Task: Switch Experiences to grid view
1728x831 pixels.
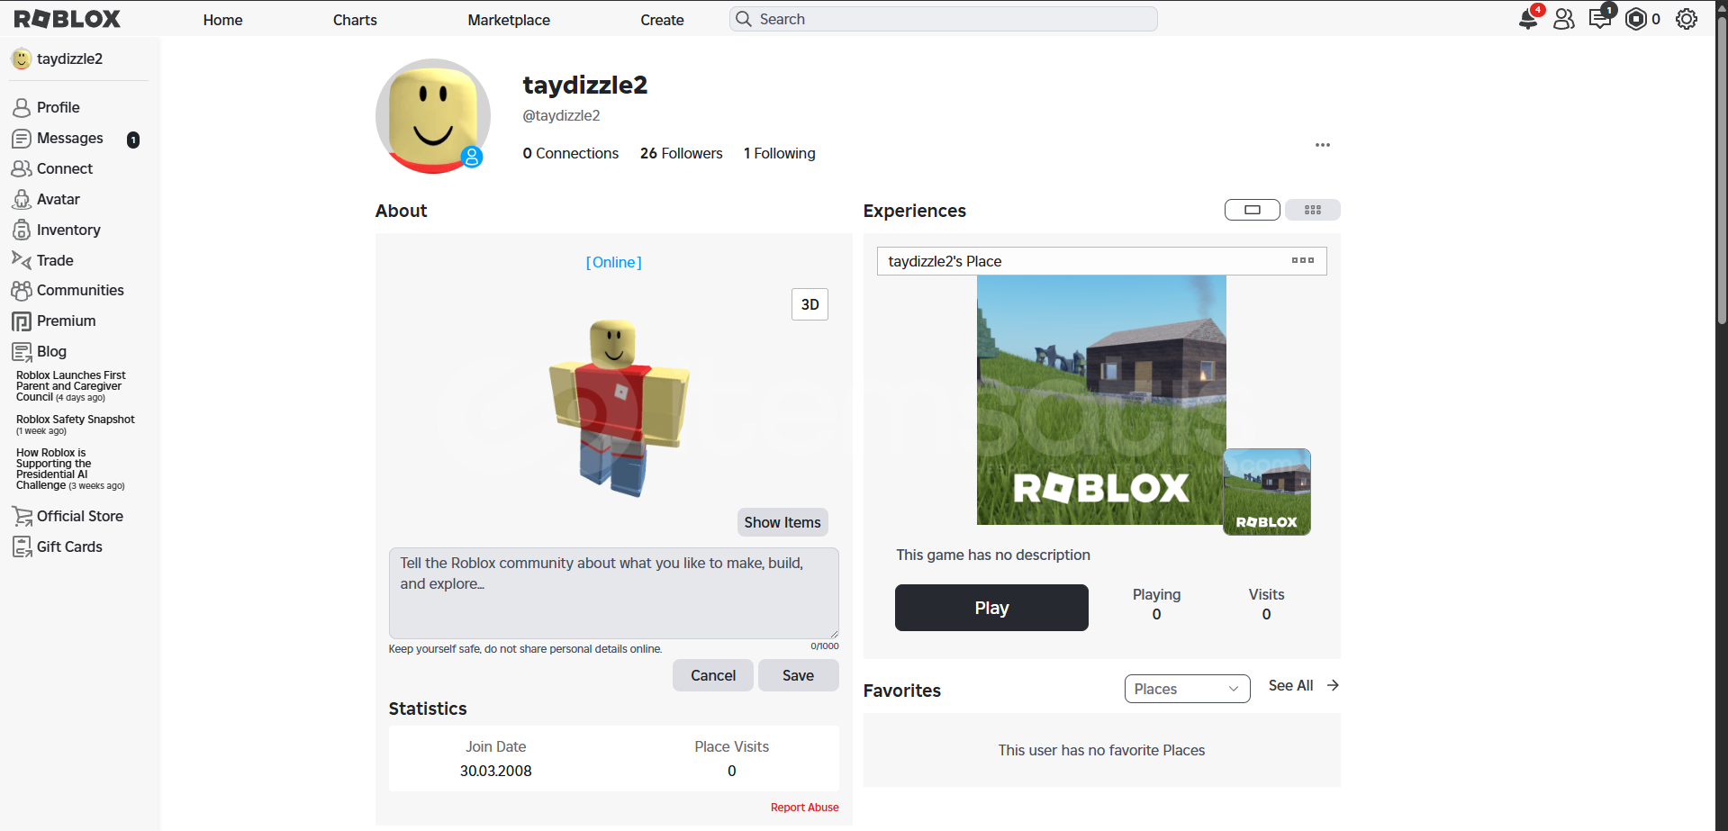Action: pos(1313,210)
